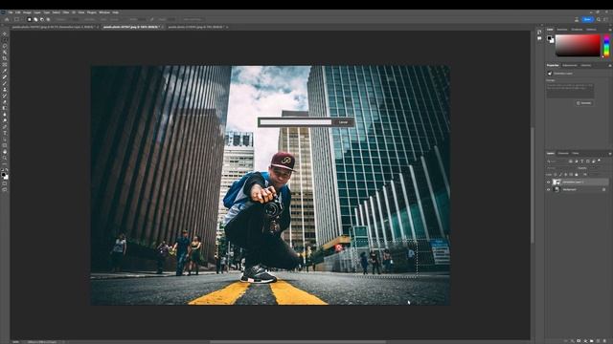Select the Pen tool
Viewport: 613px width, 344px height.
coord(5,127)
